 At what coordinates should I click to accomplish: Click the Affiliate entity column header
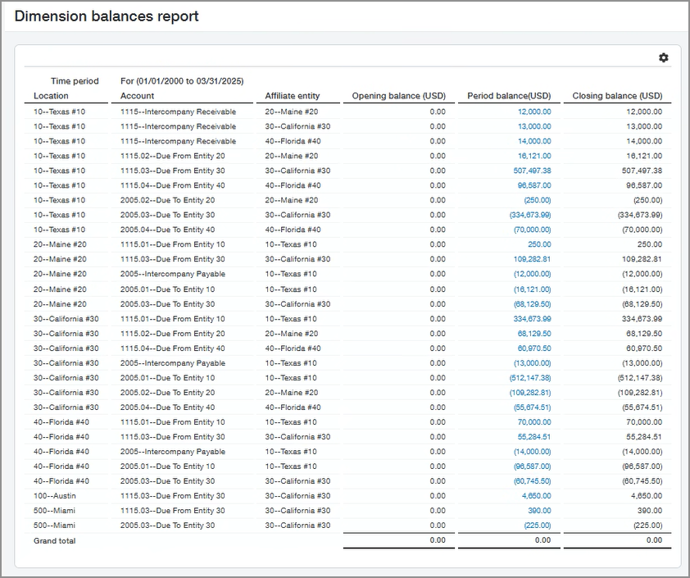(295, 95)
